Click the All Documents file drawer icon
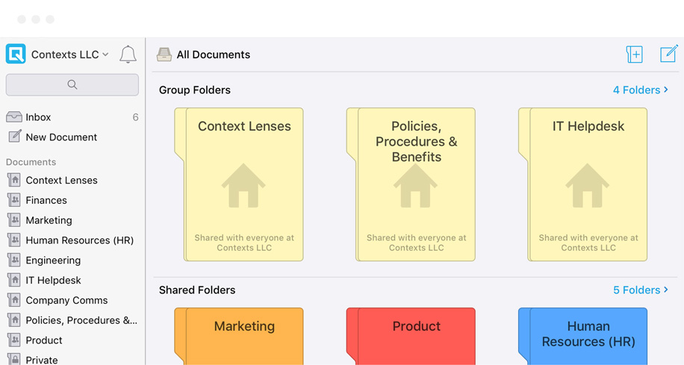This screenshot has width=684, height=365. 164,54
